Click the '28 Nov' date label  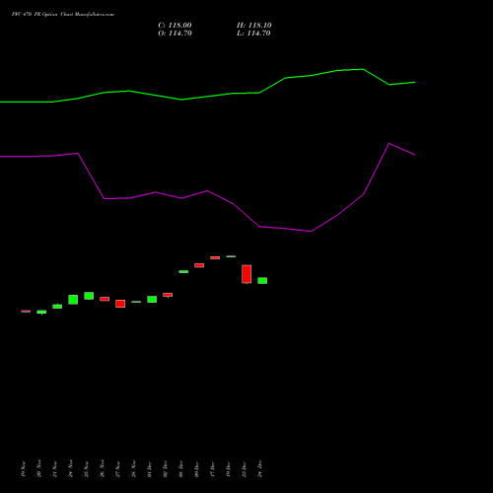[134, 468]
